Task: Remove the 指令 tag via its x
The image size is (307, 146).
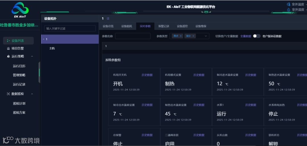Action: [x=193, y=36]
